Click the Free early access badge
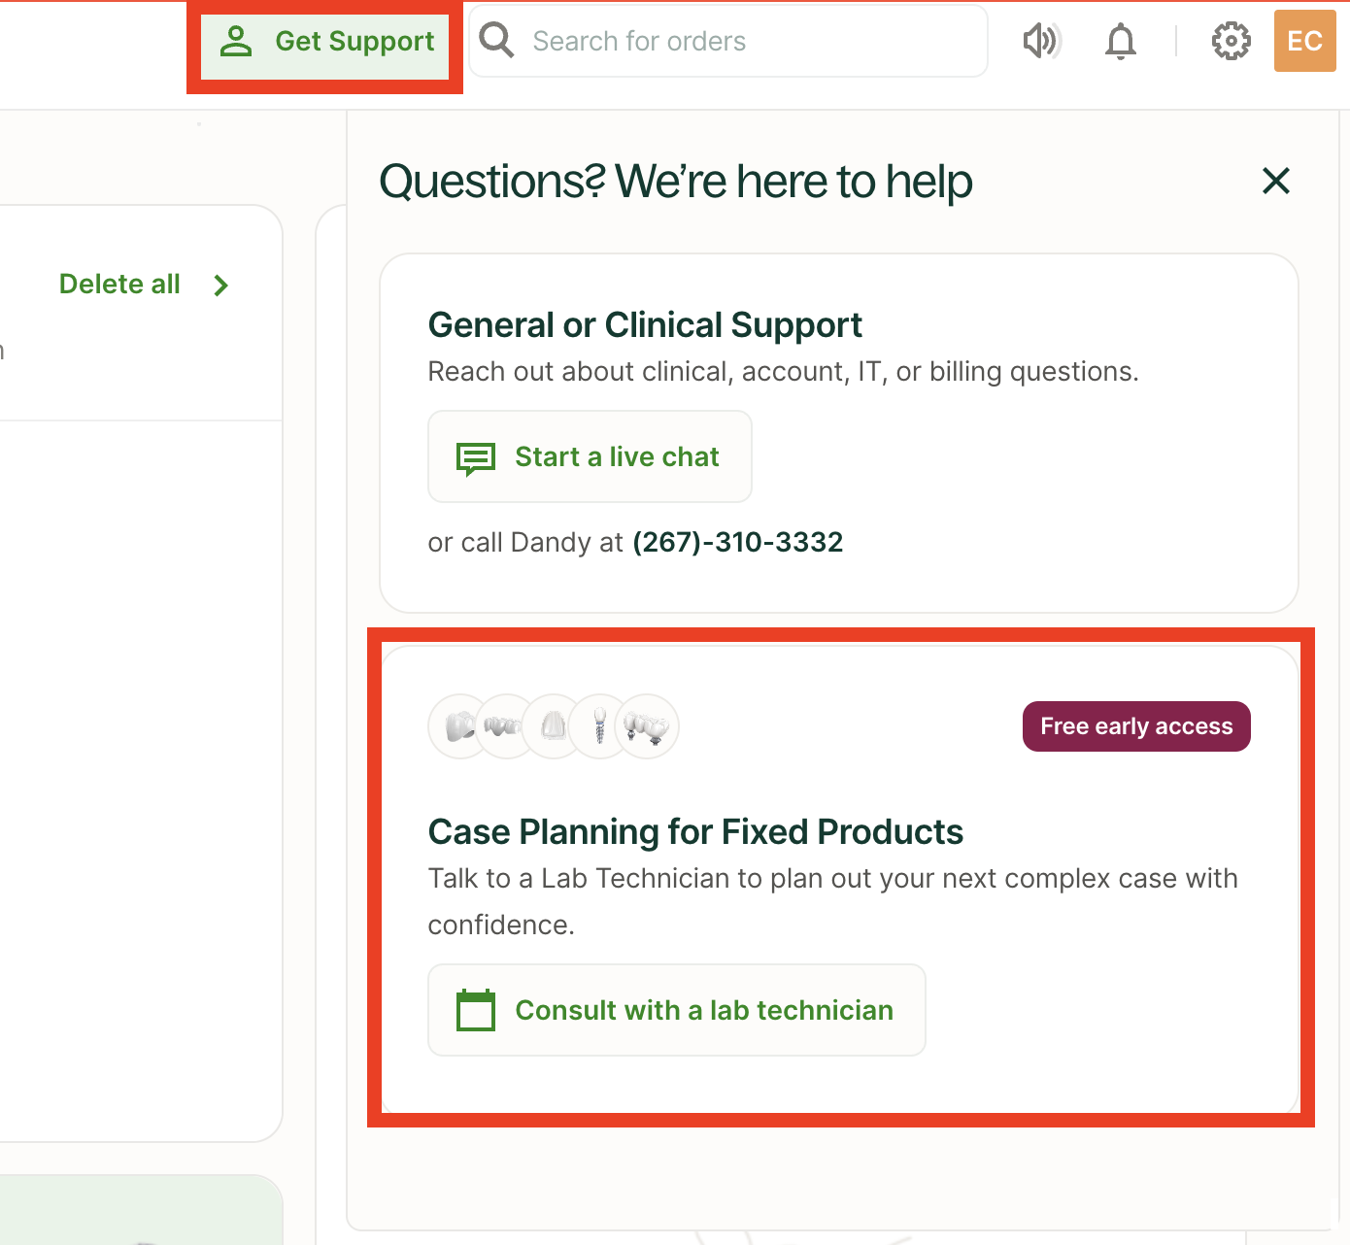The width and height of the screenshot is (1350, 1245). (1135, 726)
